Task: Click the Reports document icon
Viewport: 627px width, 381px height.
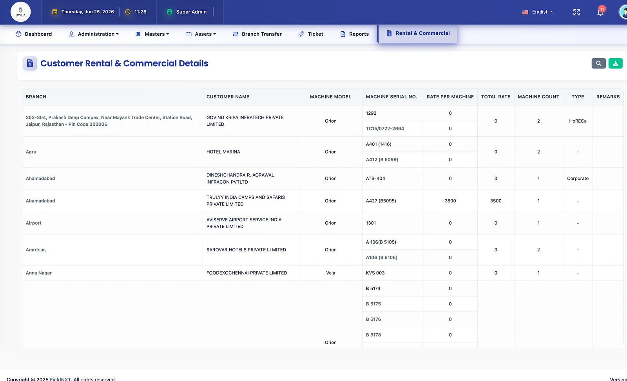Action: [x=343, y=34]
